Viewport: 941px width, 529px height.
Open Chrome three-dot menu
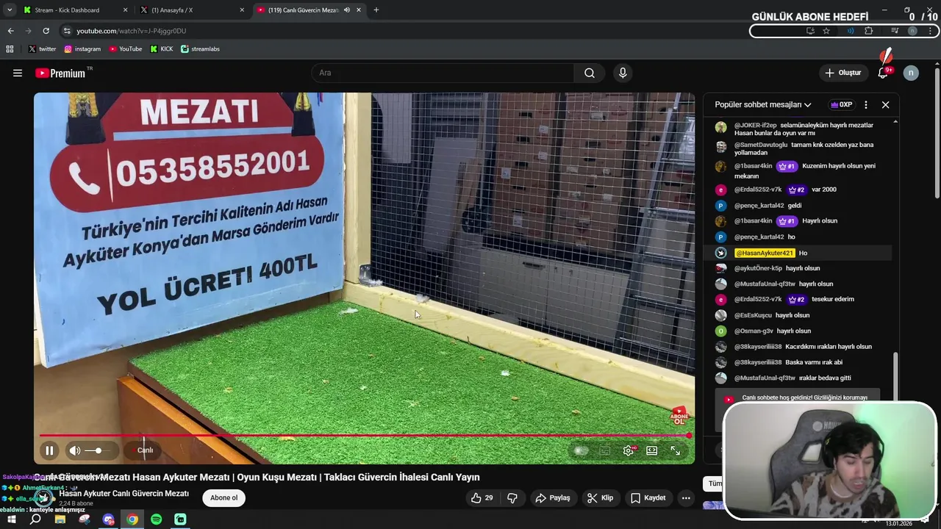click(931, 31)
